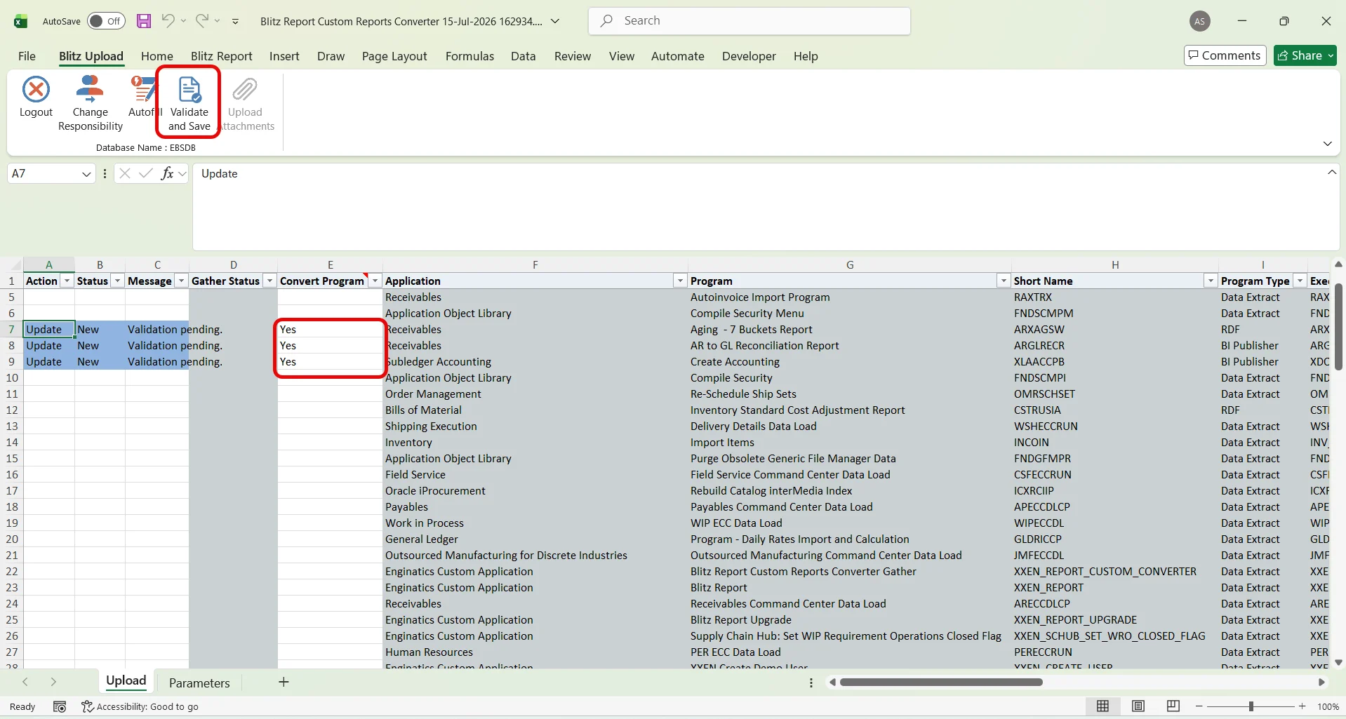Open the Status column filter dropdown
The height and width of the screenshot is (719, 1346).
[118, 281]
